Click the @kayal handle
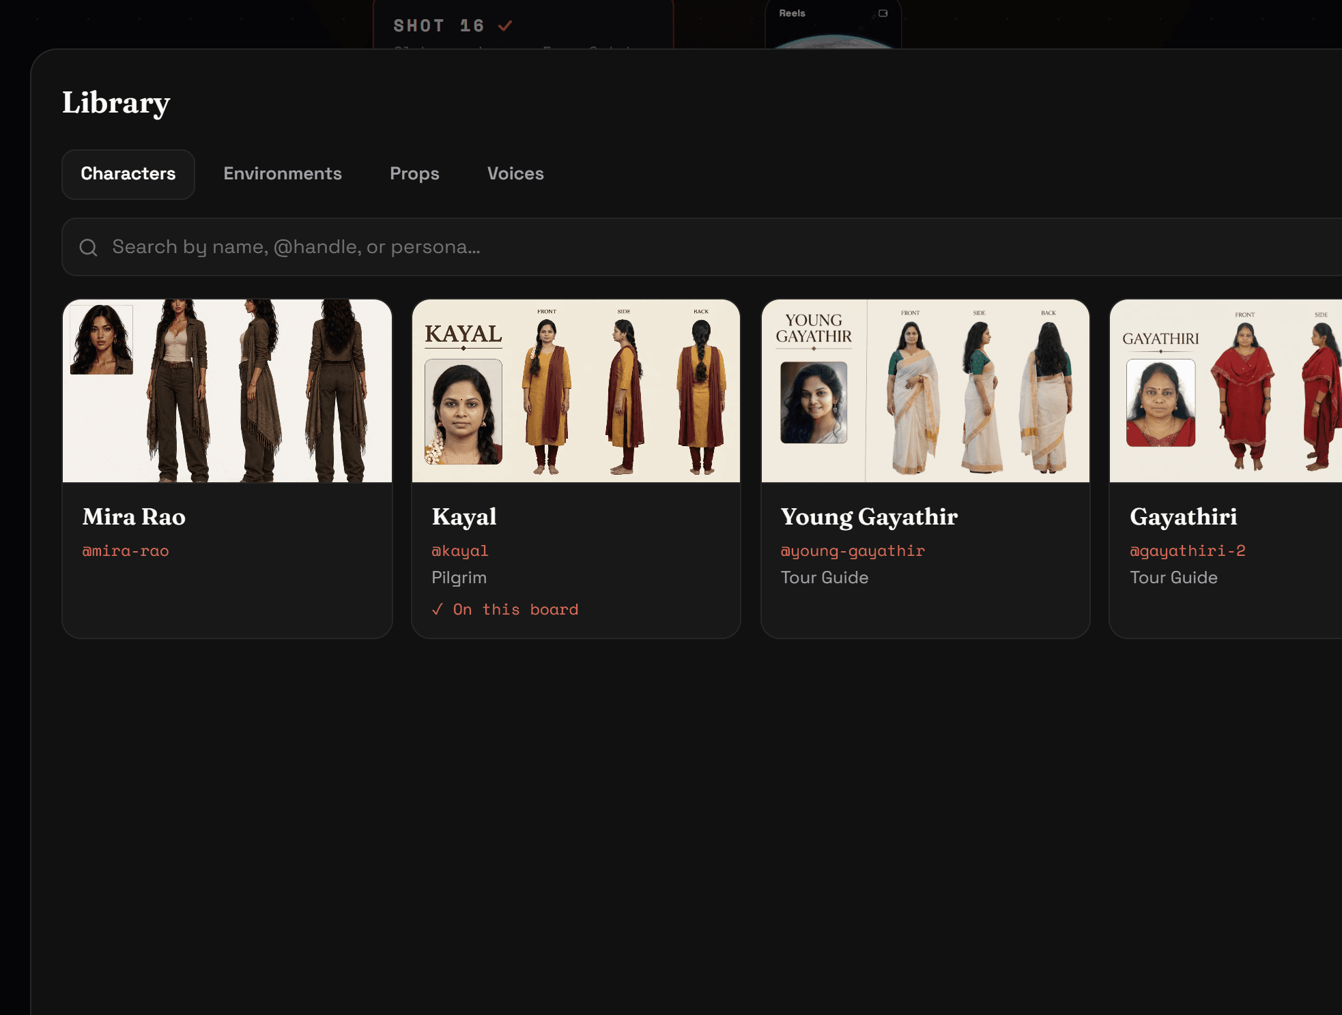Viewport: 1342px width, 1015px height. [x=460, y=550]
